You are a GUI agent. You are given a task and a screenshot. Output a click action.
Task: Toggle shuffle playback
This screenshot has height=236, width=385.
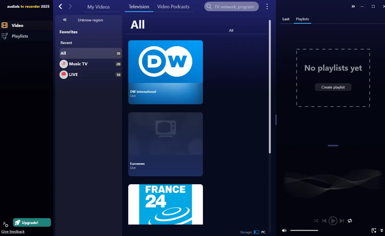316,221
